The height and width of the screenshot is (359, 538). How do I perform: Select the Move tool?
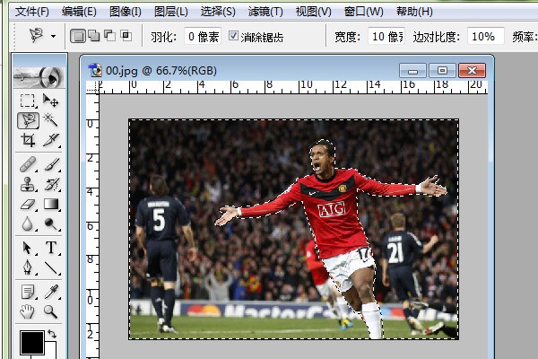click(x=51, y=100)
